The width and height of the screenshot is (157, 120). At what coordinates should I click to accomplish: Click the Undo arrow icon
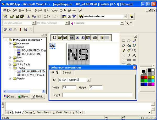click(46, 16)
